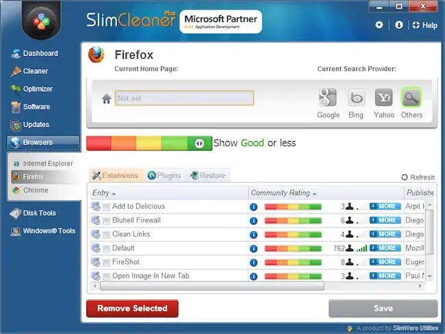This screenshot has width=445, height=334.
Task: Sort by Community Rating column header
Action: click(326, 193)
